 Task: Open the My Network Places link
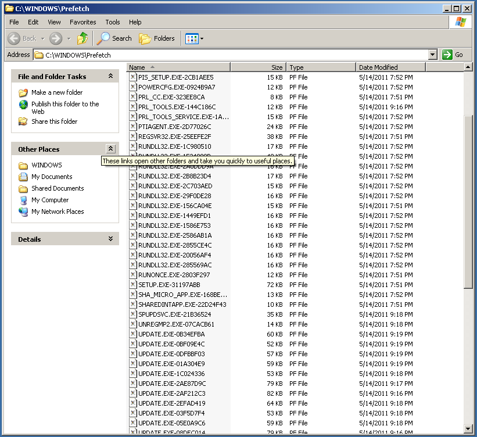coord(58,212)
